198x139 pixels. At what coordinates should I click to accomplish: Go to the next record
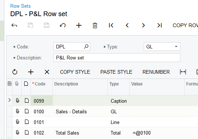tap(143, 25)
